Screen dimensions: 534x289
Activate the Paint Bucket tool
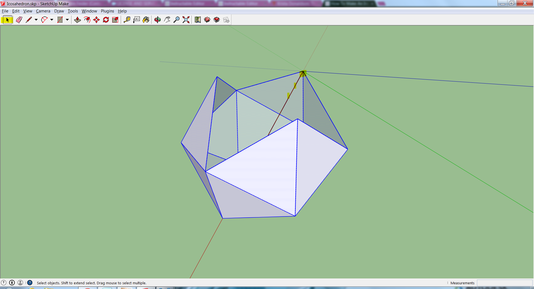click(146, 20)
